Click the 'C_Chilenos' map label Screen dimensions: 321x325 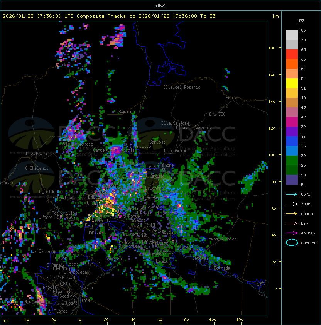37,168
